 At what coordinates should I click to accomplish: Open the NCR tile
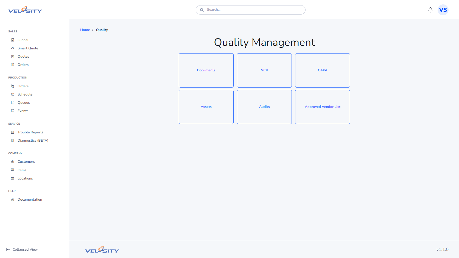264,70
